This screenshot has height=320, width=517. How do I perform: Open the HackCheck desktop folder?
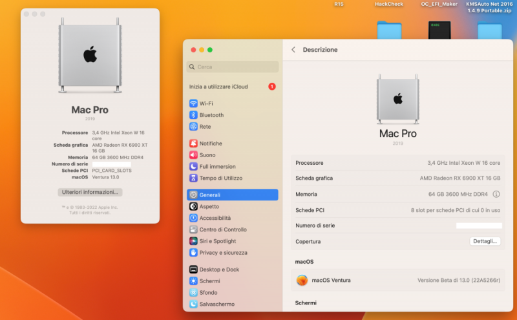[x=389, y=30]
